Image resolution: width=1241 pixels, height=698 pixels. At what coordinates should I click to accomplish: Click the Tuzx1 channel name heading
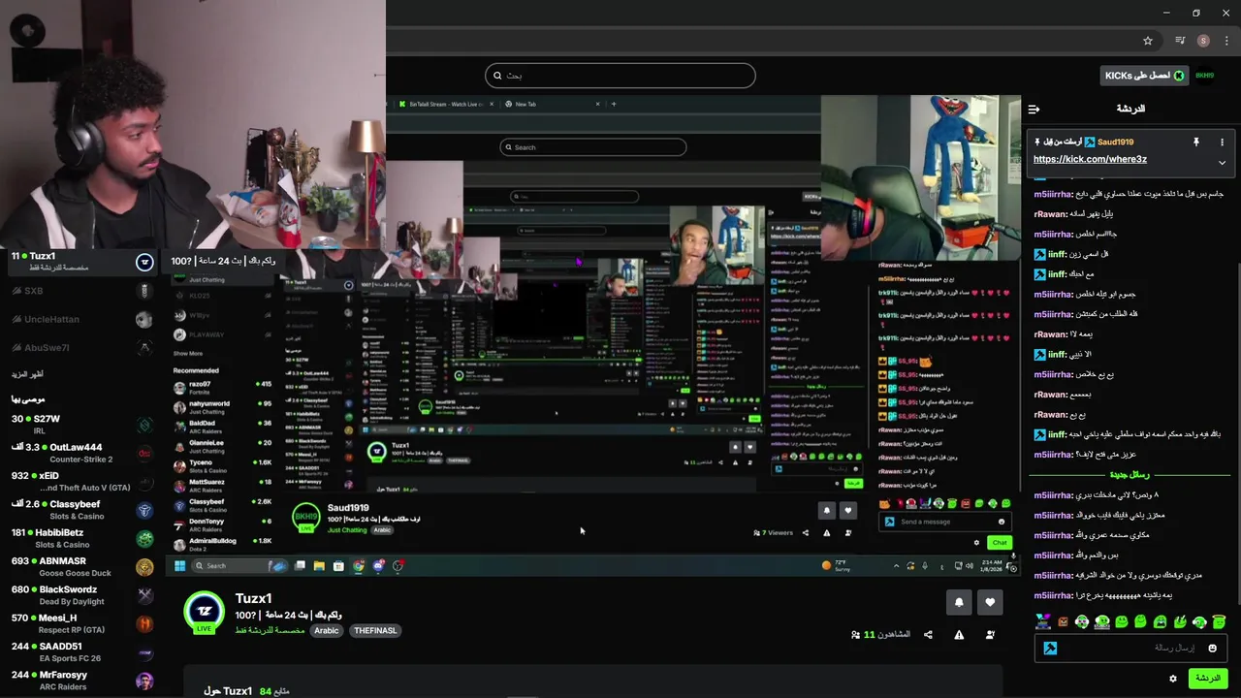[x=254, y=598]
